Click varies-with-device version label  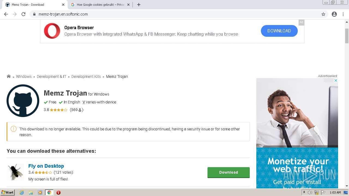coord(100,102)
